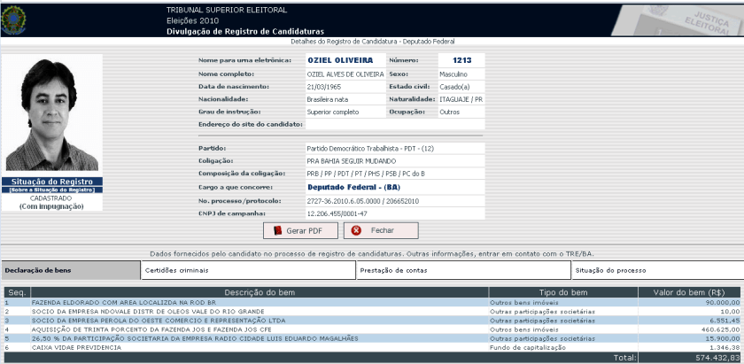Viewport: 744px width, 364px height.
Task: Click the red X icon on Fechar
Action: coord(357,230)
